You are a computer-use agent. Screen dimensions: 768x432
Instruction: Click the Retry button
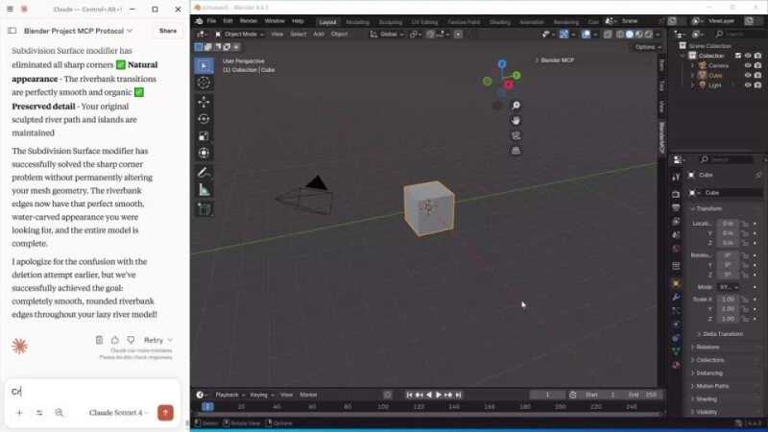tap(157, 340)
